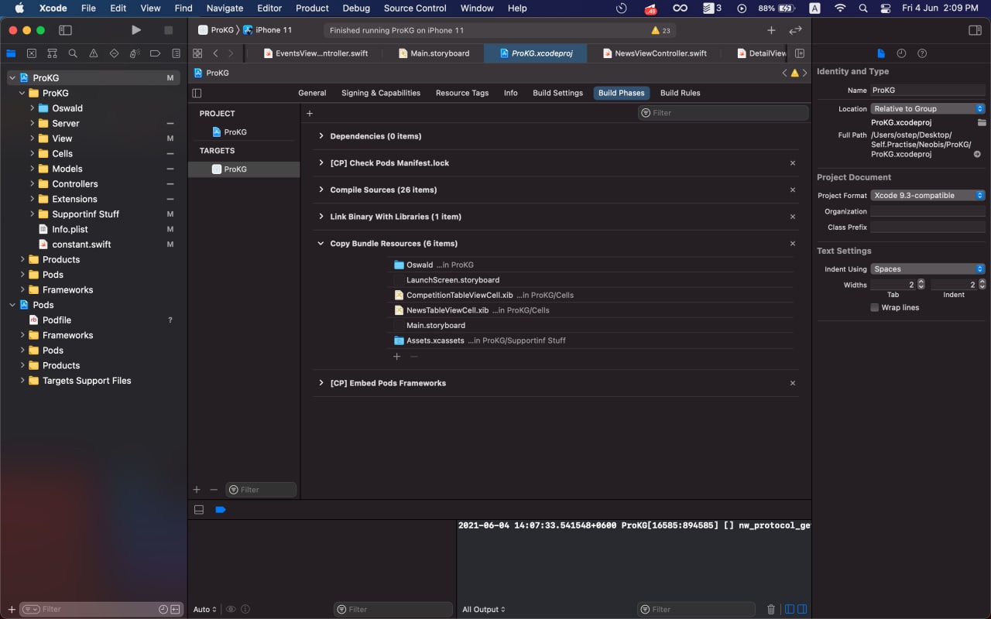The width and height of the screenshot is (991, 619).
Task: Clear console with trash icon
Action: pyautogui.click(x=770, y=610)
